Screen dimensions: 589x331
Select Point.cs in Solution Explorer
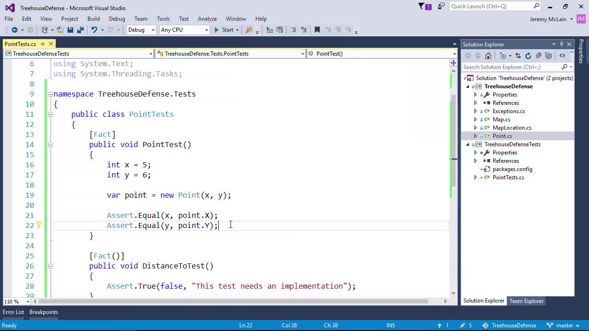coord(502,136)
